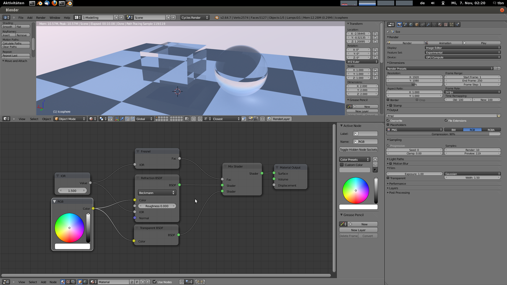
Task: Uncheck the Overwrite option
Action: [388, 120]
